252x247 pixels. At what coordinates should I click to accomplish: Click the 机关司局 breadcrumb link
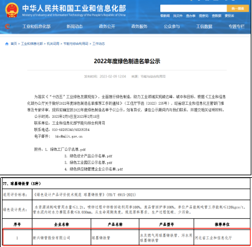[53, 44]
